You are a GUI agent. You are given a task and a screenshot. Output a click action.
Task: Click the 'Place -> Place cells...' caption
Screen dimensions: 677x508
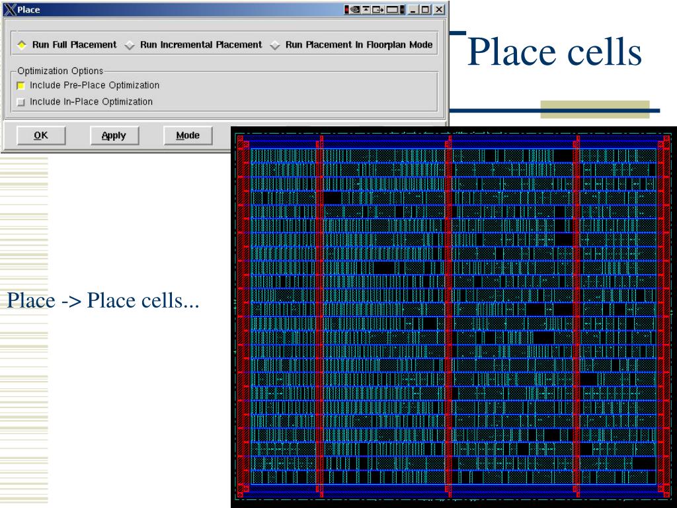[x=102, y=300]
